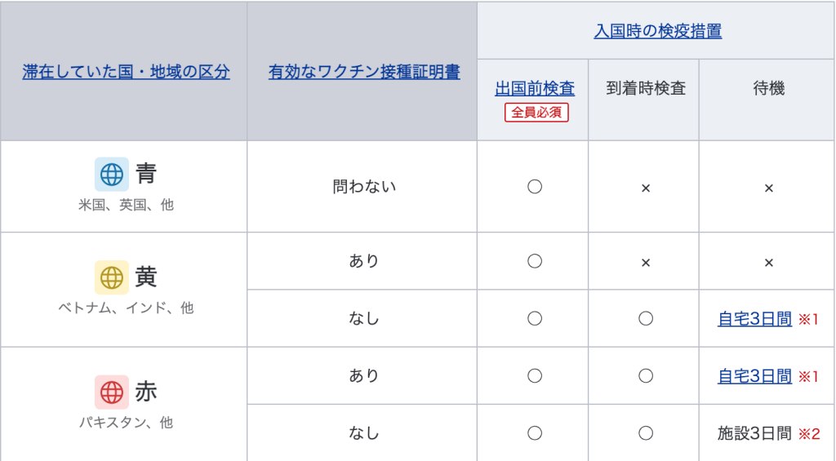The width and height of the screenshot is (836, 461).
Task: Click the red globe icon beside 赤
Action: point(111,392)
